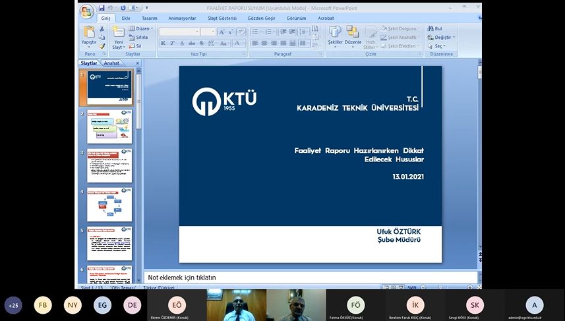Show the +25 more participants
This screenshot has height=321, width=565.
coord(13,305)
